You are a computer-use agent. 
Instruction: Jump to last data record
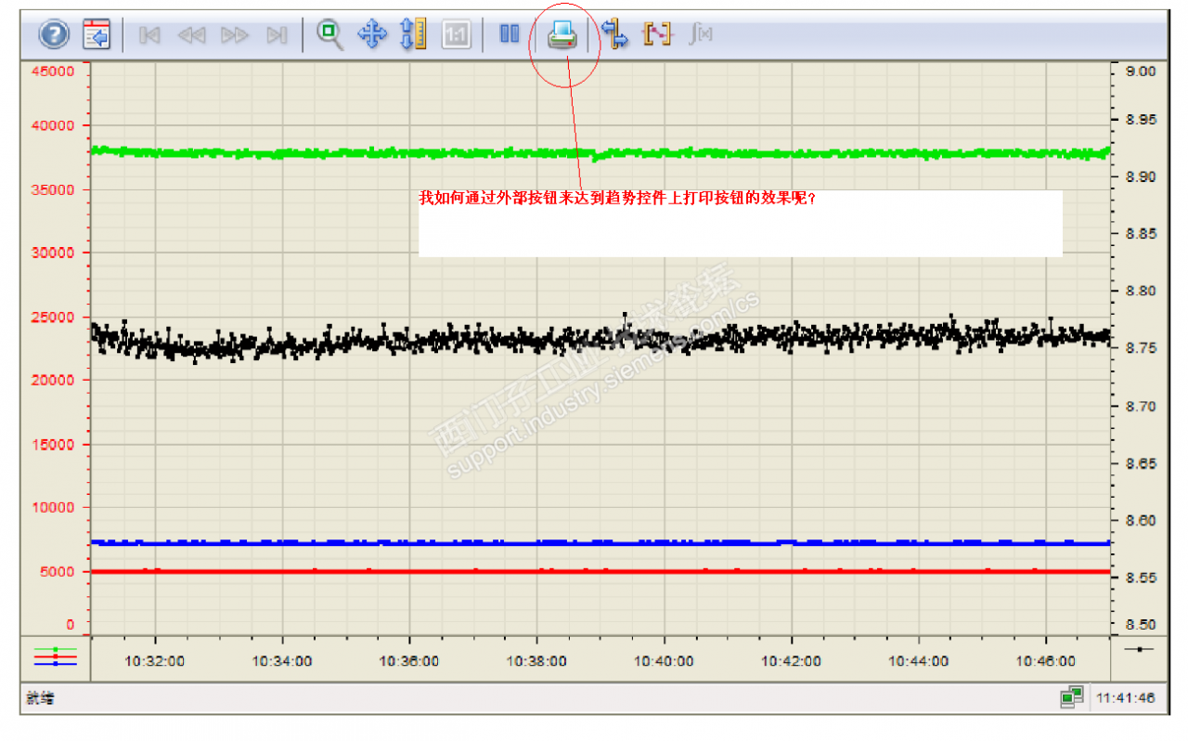tap(276, 35)
